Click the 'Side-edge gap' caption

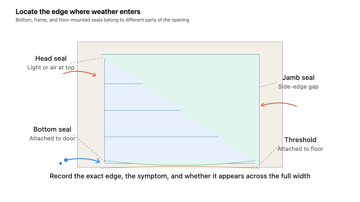click(x=298, y=87)
